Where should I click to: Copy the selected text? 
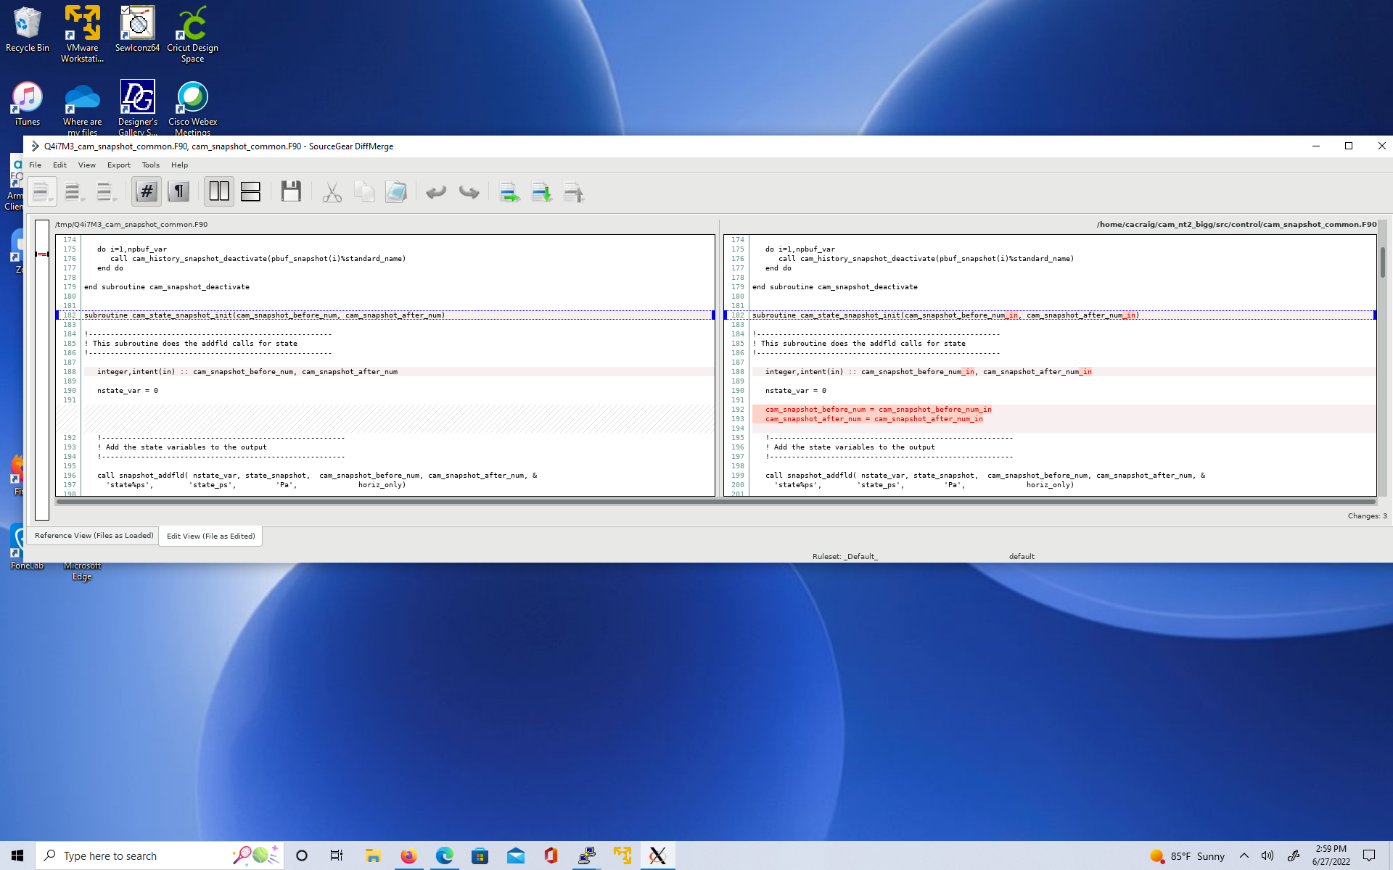pos(365,191)
